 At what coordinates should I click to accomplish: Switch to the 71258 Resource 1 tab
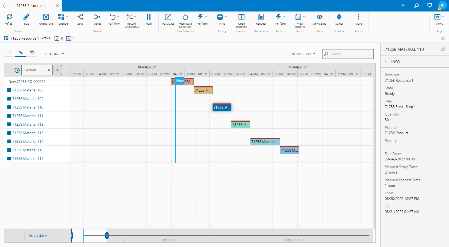pyautogui.click(x=30, y=6)
